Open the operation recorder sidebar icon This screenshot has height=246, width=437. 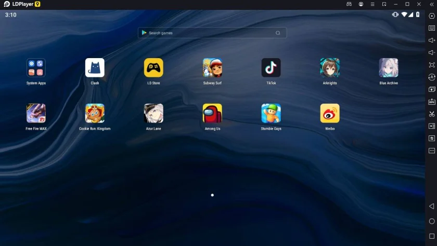coord(432,77)
